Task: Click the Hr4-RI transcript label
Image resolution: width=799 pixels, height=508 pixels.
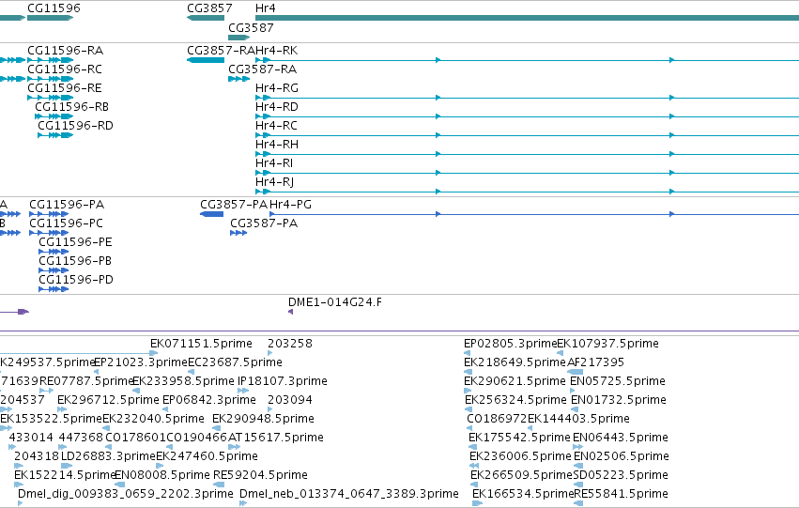Action: 274,163
